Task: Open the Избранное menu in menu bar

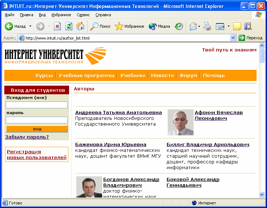Action: tap(61, 15)
